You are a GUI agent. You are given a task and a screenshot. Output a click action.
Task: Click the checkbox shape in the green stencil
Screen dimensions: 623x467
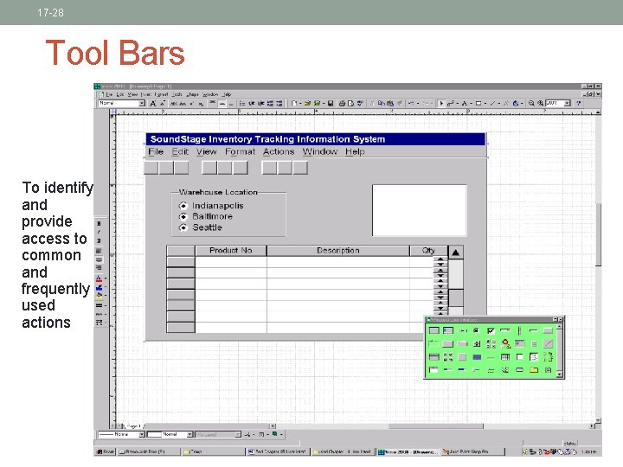pos(491,330)
